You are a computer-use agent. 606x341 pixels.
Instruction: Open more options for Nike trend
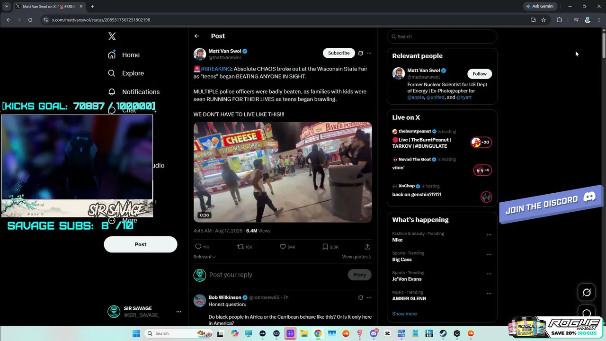coord(489,235)
